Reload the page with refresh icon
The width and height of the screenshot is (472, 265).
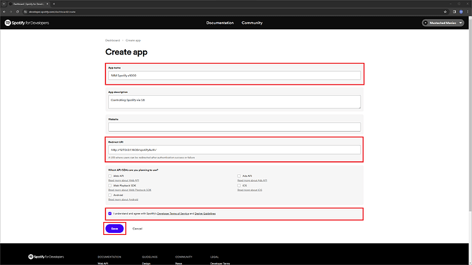click(x=18, y=12)
